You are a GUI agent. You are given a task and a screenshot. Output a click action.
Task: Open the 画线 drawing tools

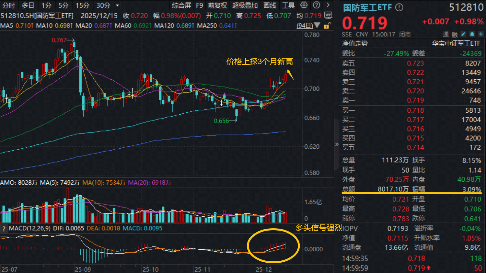tap(270, 6)
